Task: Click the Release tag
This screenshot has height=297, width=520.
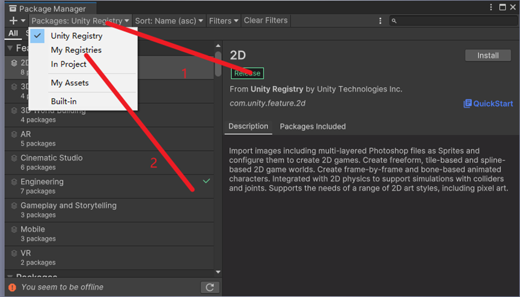Action: pos(248,73)
